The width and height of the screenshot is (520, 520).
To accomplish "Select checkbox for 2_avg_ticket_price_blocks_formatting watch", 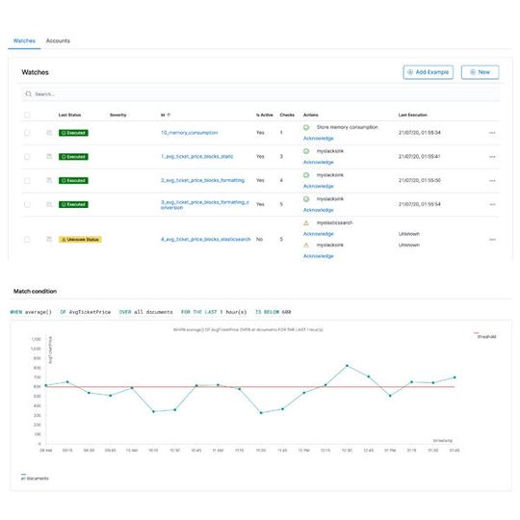I will click(x=27, y=181).
